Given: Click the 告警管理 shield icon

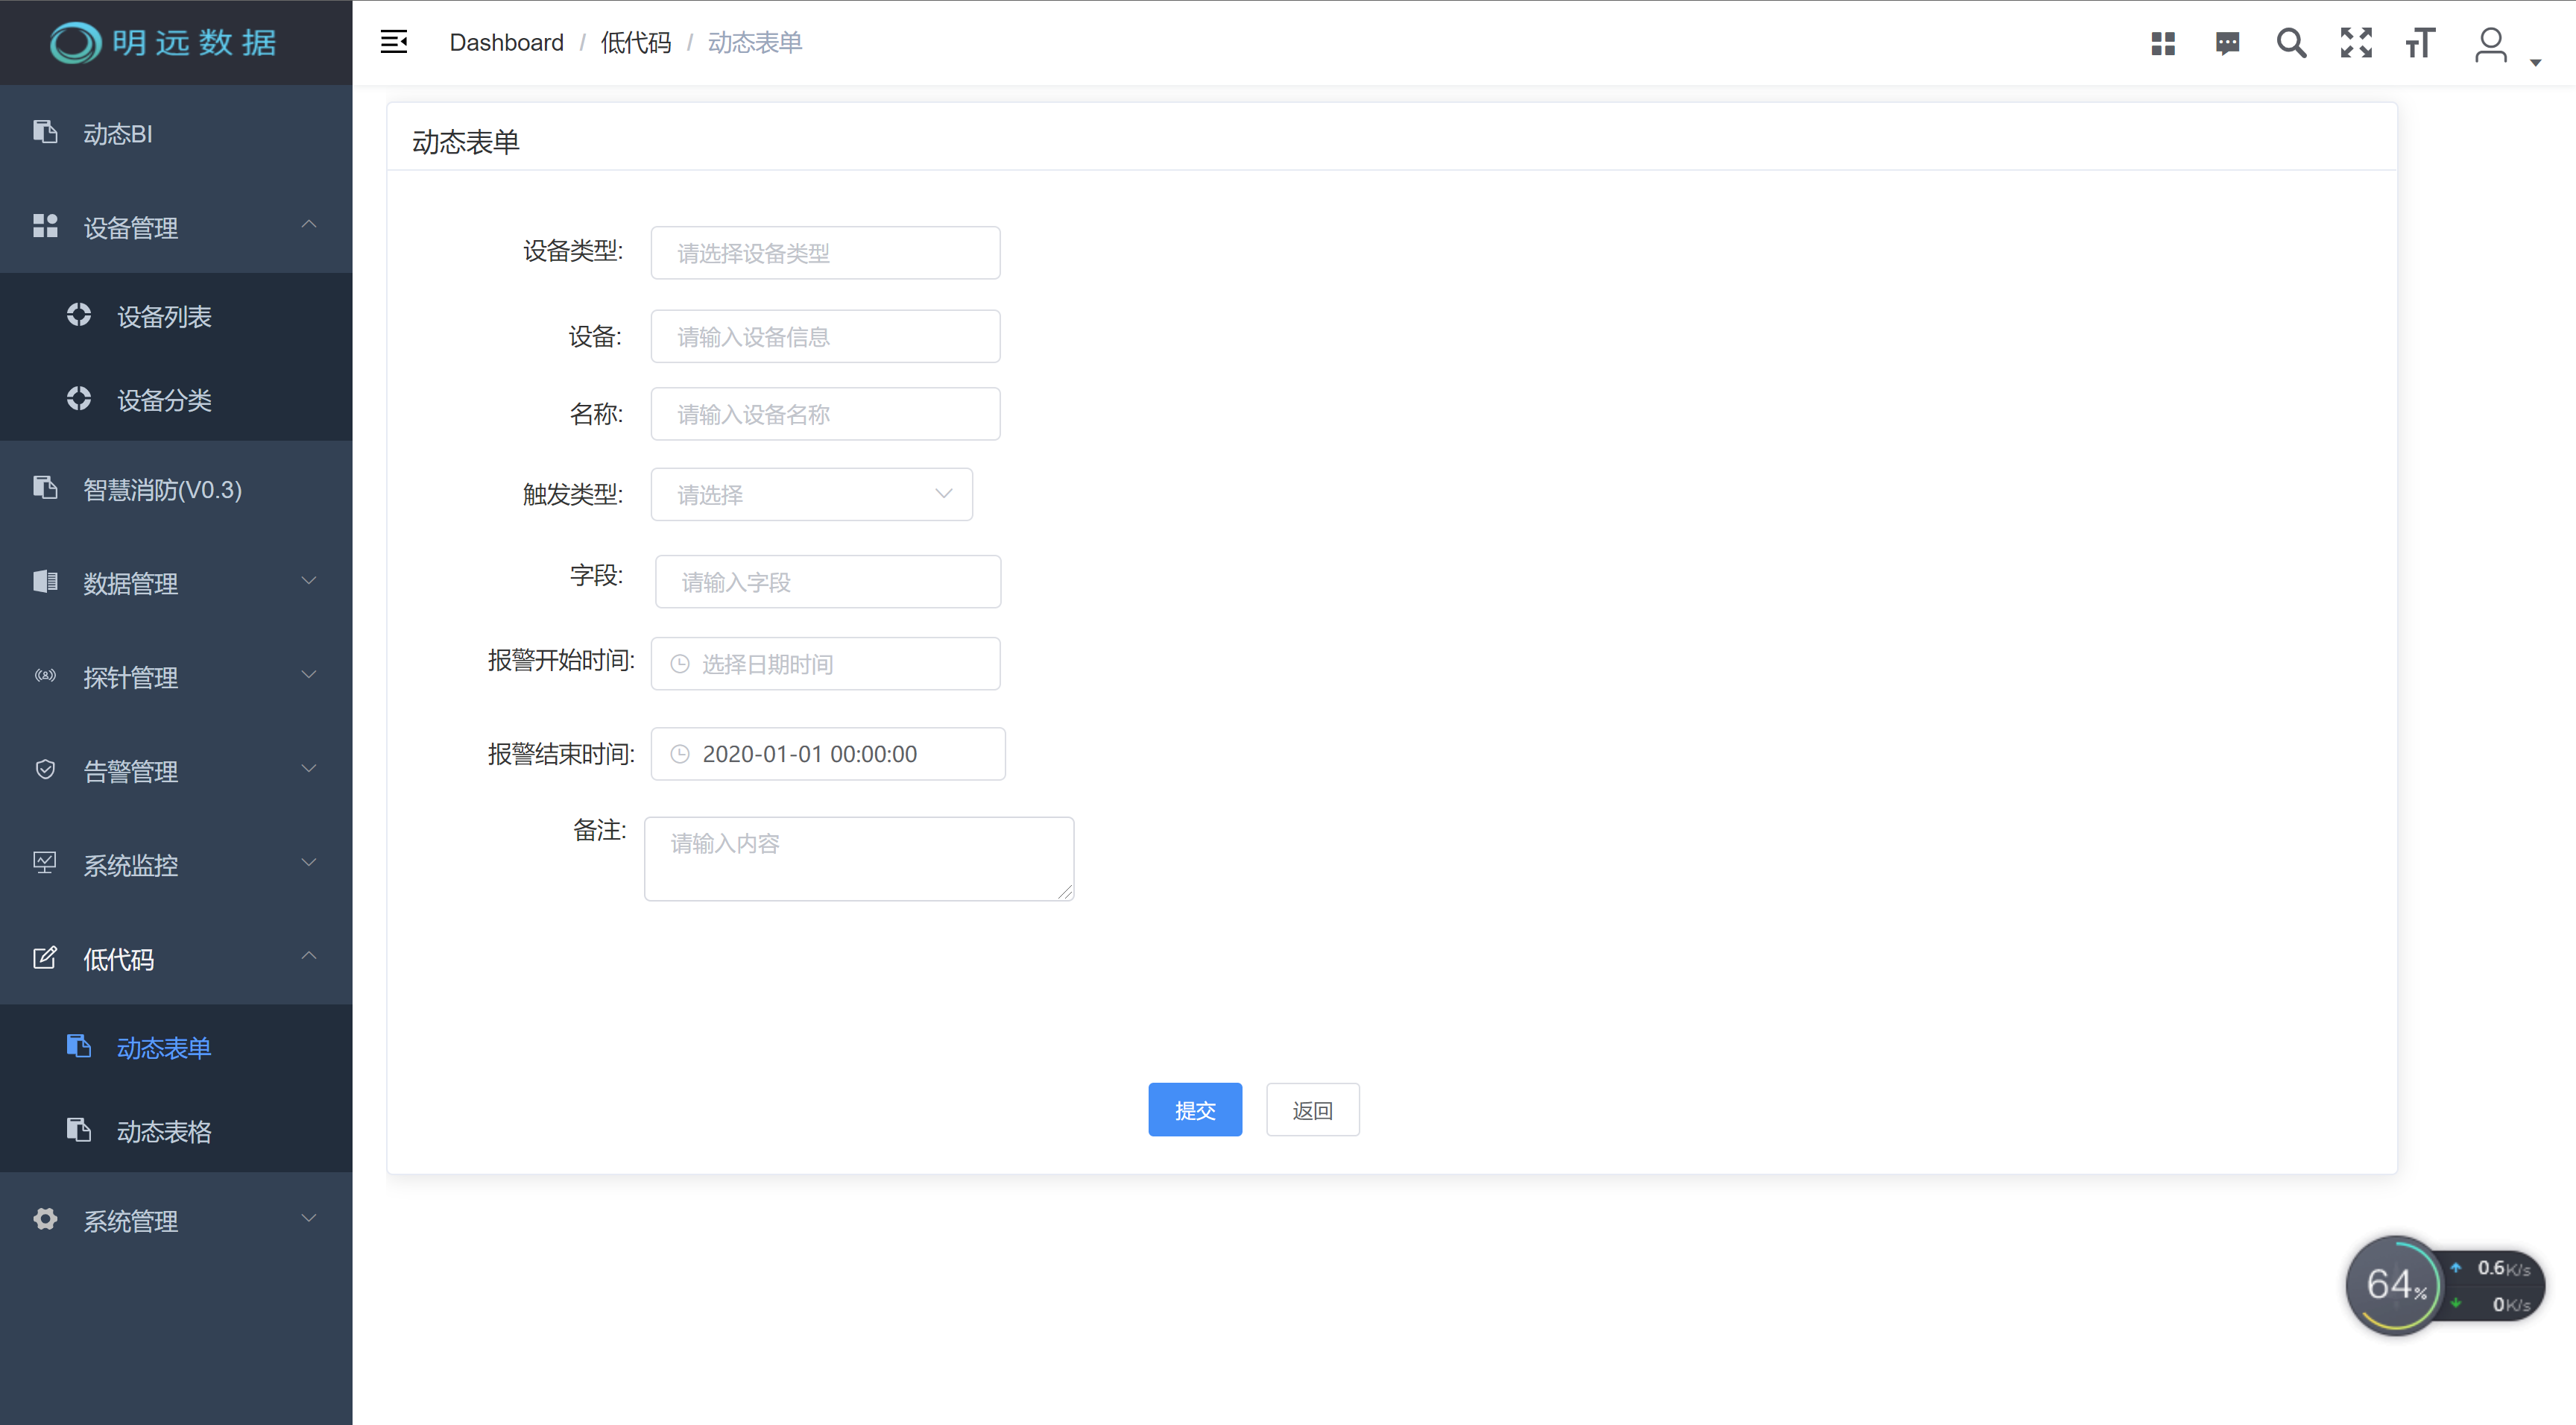Looking at the screenshot, I should coord(45,770).
